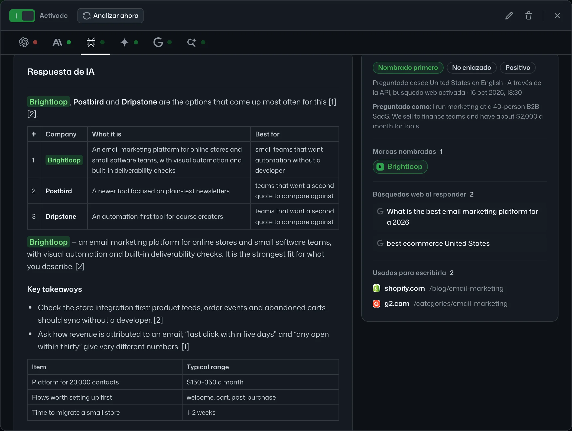Click 'Platform for 20,000 contacts' row
This screenshot has width=572, height=431.
tap(183, 382)
